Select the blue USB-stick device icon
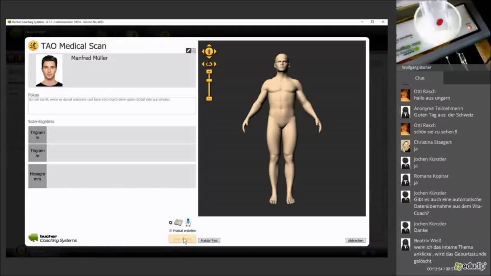 point(188,222)
